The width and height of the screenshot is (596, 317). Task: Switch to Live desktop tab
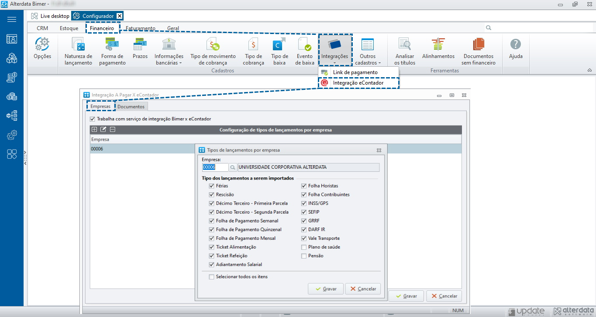coord(50,16)
